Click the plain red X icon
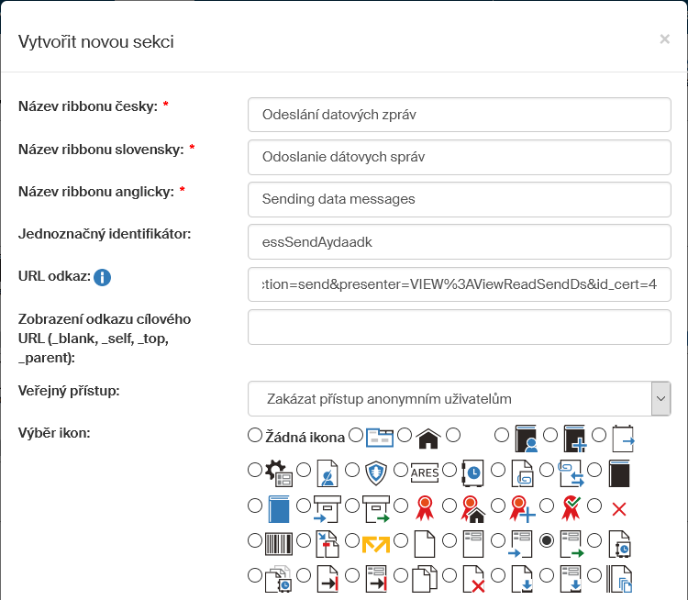This screenshot has height=600, width=688. [x=619, y=508]
